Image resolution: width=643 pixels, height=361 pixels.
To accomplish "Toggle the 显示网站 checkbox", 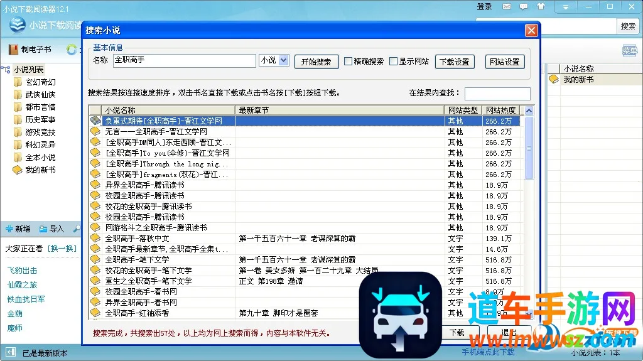I will 393,61.
